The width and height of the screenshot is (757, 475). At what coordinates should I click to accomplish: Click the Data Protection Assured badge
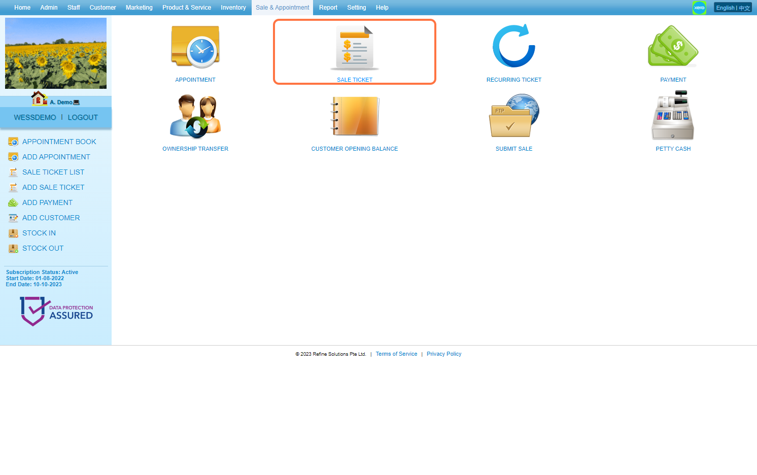[x=56, y=311]
